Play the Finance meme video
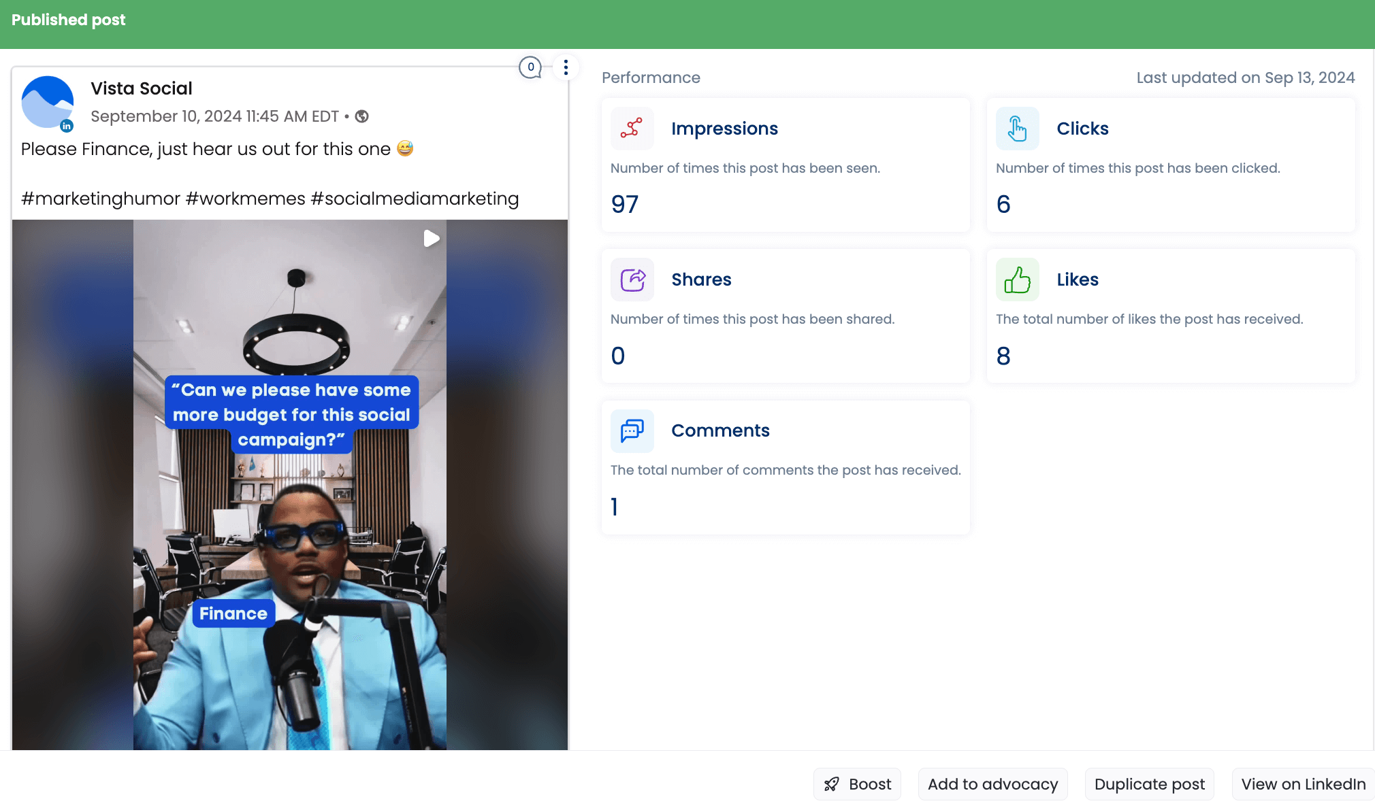The width and height of the screenshot is (1375, 812). [431, 238]
